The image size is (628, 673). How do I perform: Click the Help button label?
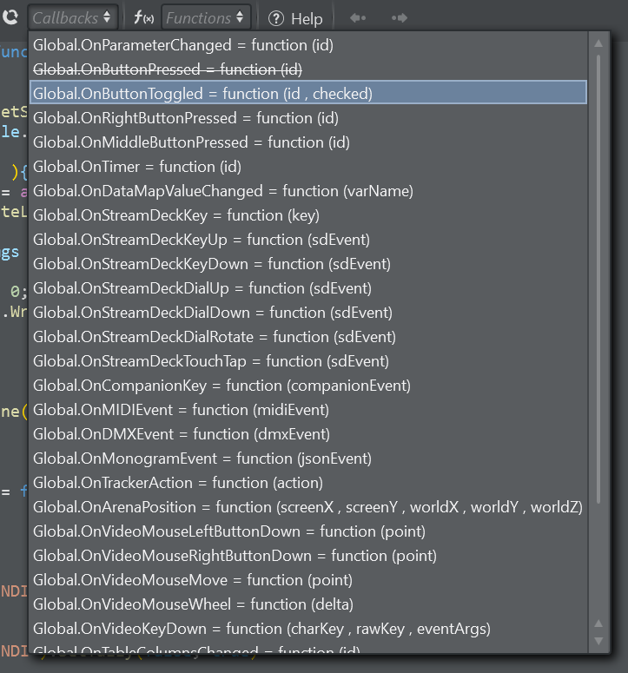pos(307,18)
